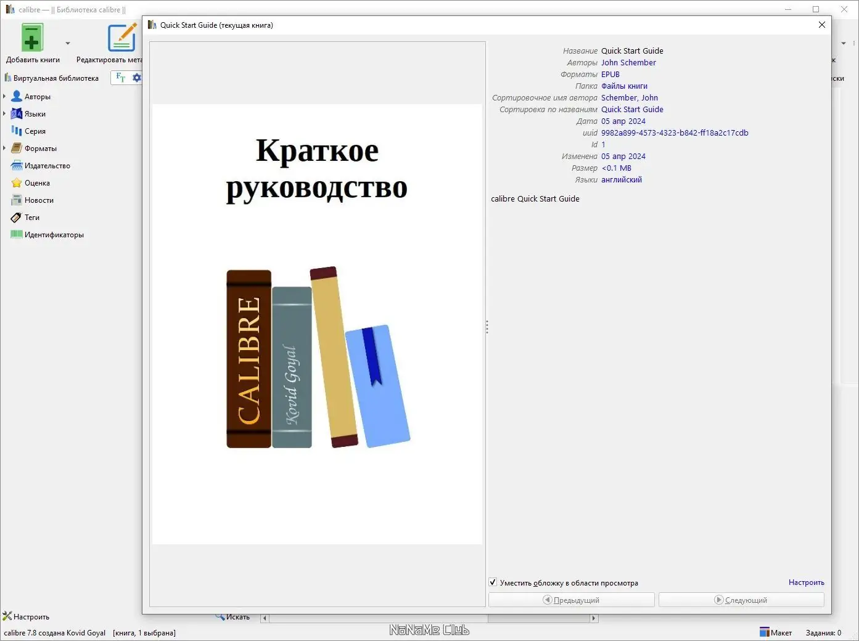
Task: Expand the Авторы tree node
Action: 4,97
